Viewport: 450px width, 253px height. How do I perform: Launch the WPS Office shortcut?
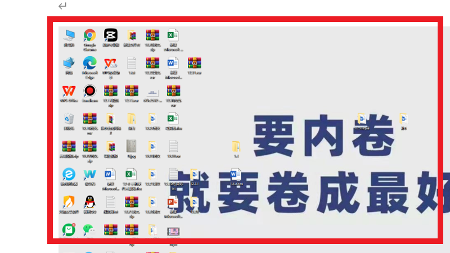pos(69,91)
